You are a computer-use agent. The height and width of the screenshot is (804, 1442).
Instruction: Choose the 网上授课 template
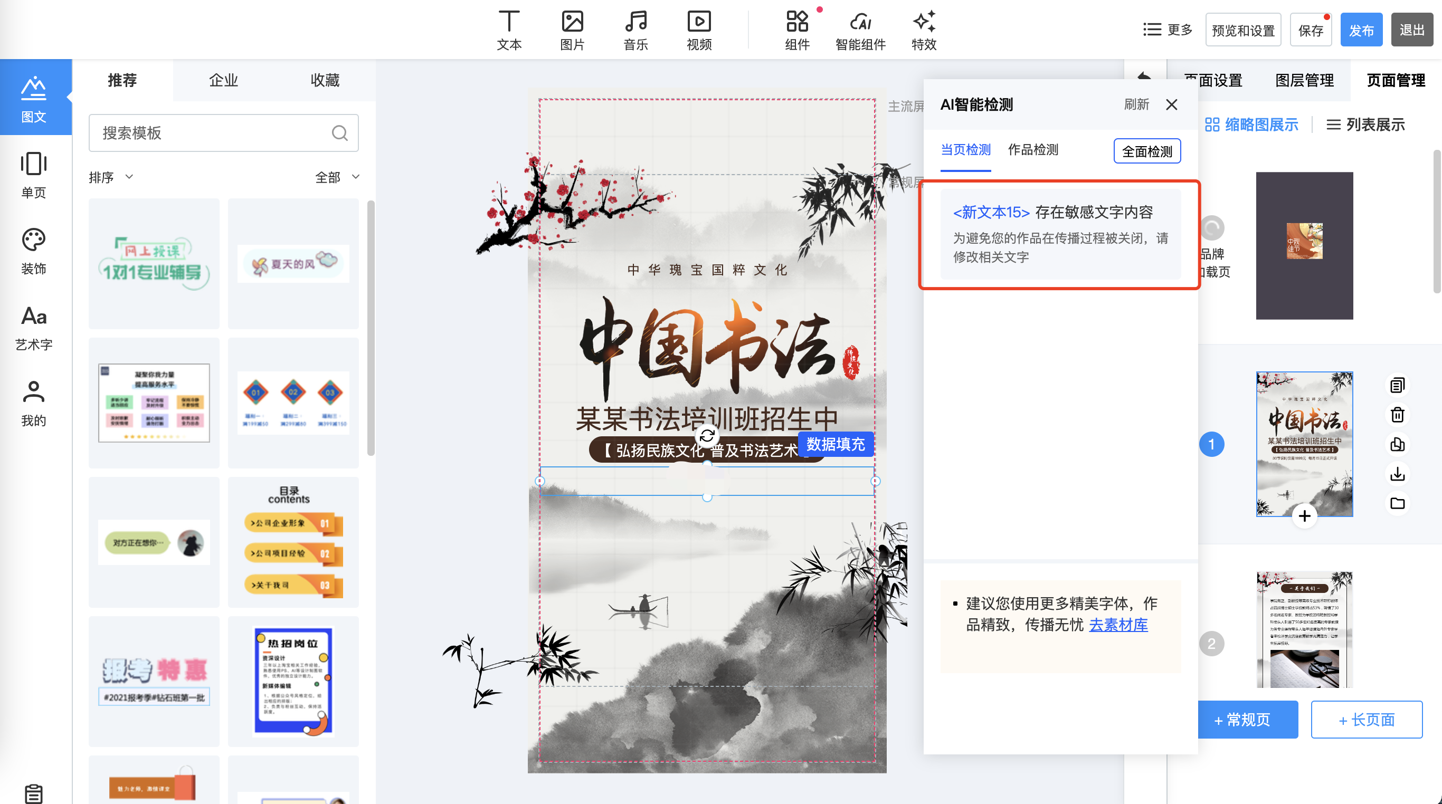(154, 264)
